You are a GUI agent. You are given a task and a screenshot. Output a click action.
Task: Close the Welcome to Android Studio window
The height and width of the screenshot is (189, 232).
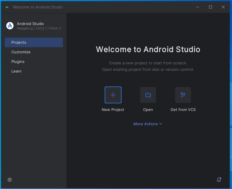coord(223,7)
